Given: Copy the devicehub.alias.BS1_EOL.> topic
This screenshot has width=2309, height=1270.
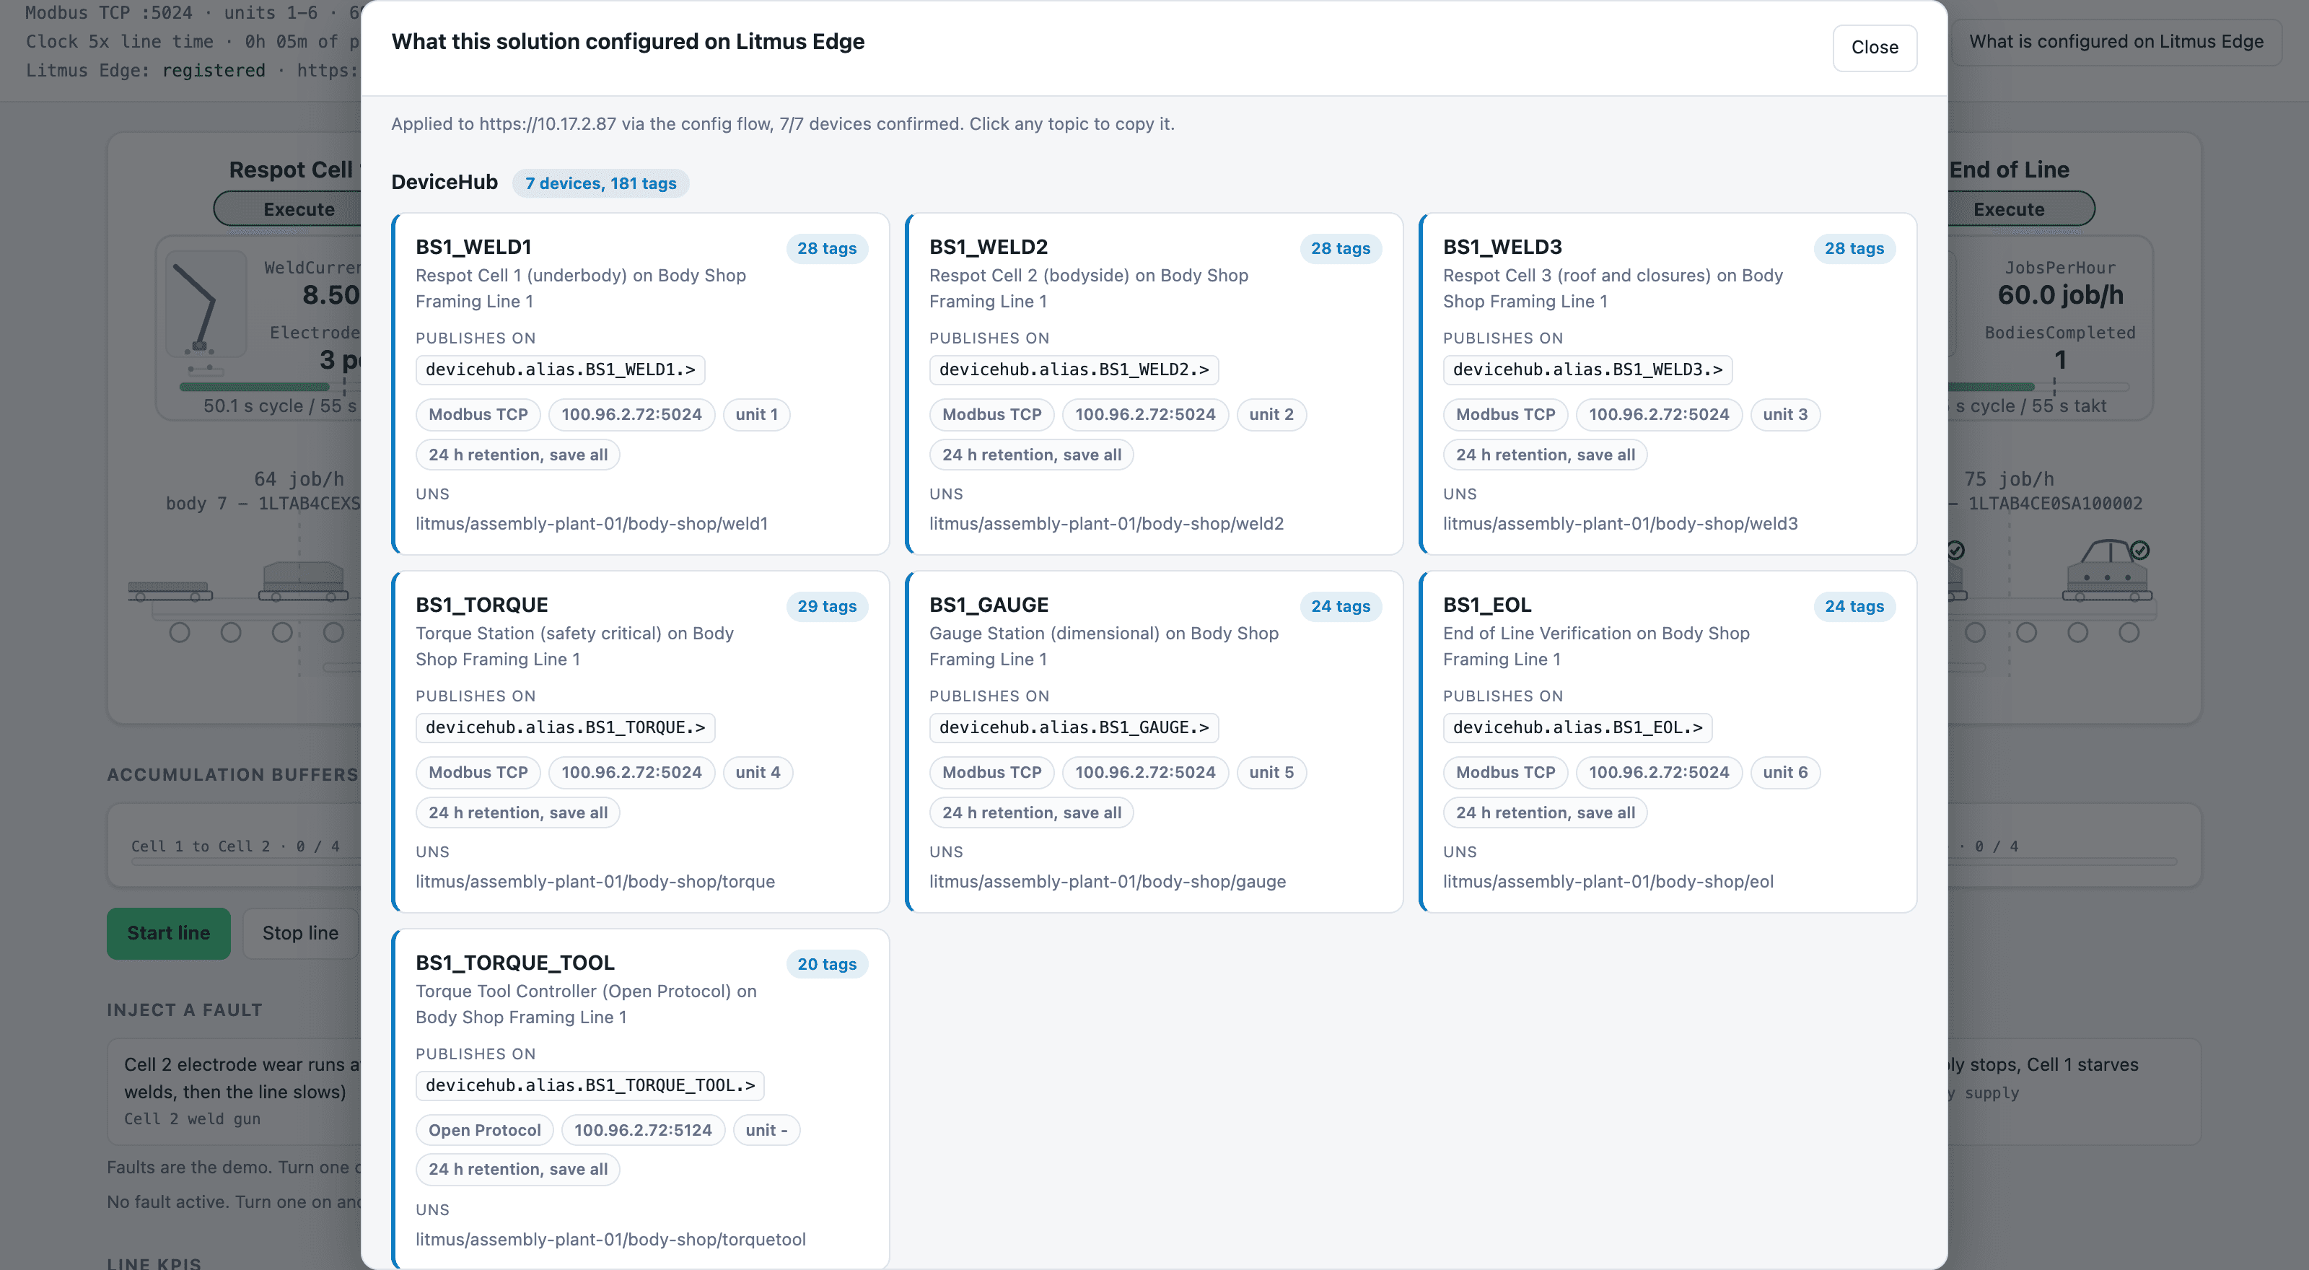Looking at the screenshot, I should [x=1577, y=727].
